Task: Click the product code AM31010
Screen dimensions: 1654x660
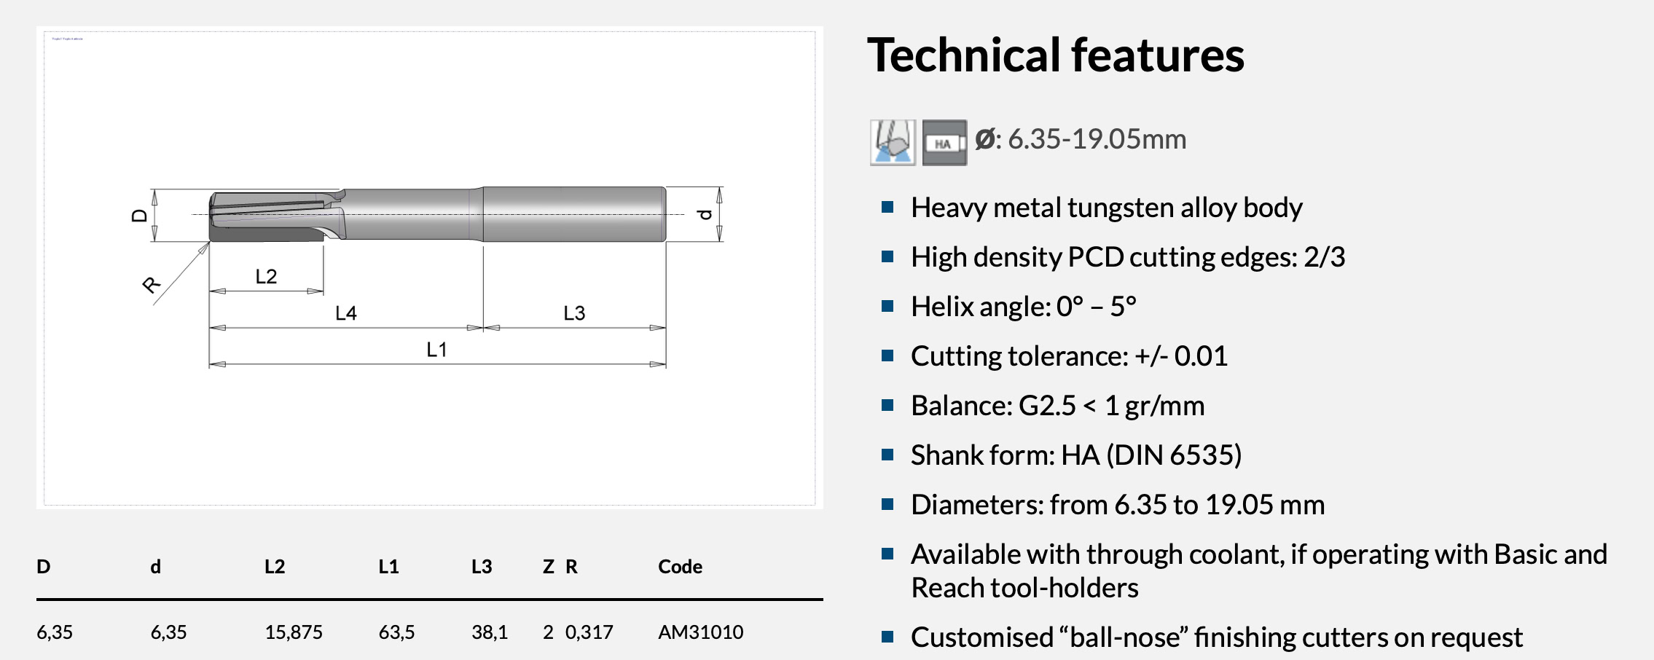Action: click(700, 632)
